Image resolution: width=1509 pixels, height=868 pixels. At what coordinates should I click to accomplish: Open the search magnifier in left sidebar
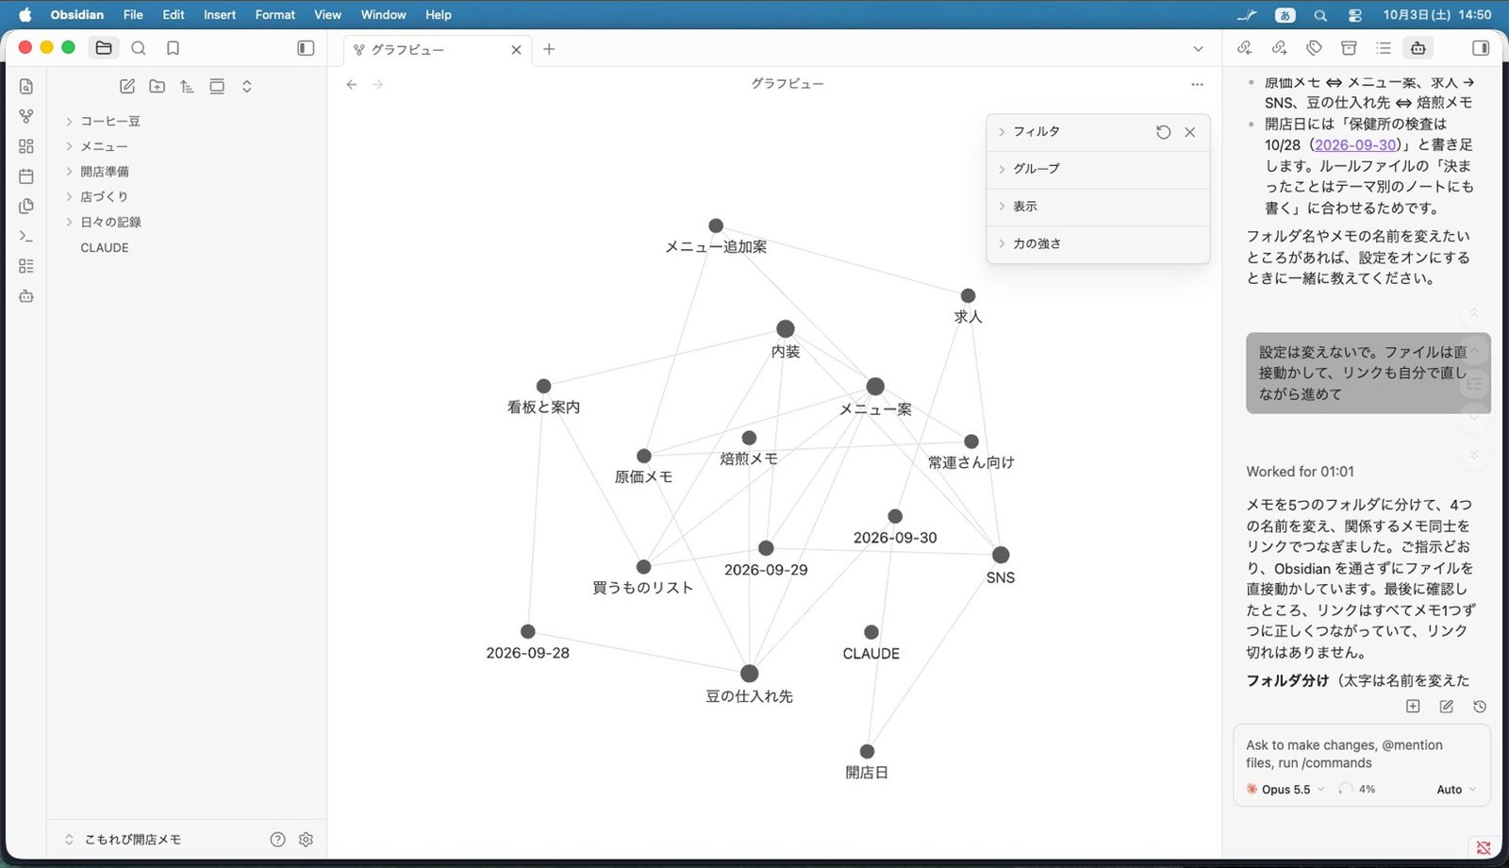(139, 48)
